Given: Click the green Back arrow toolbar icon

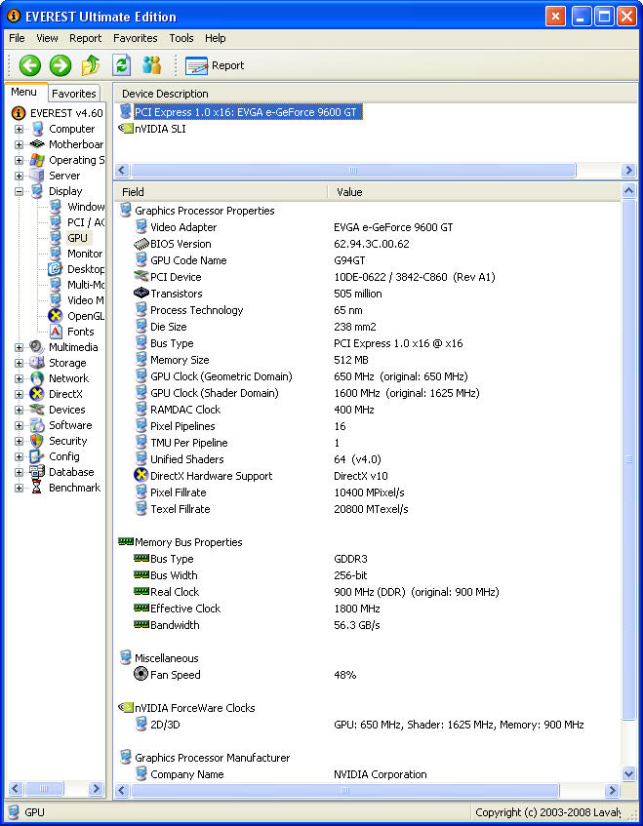Looking at the screenshot, I should 30,66.
